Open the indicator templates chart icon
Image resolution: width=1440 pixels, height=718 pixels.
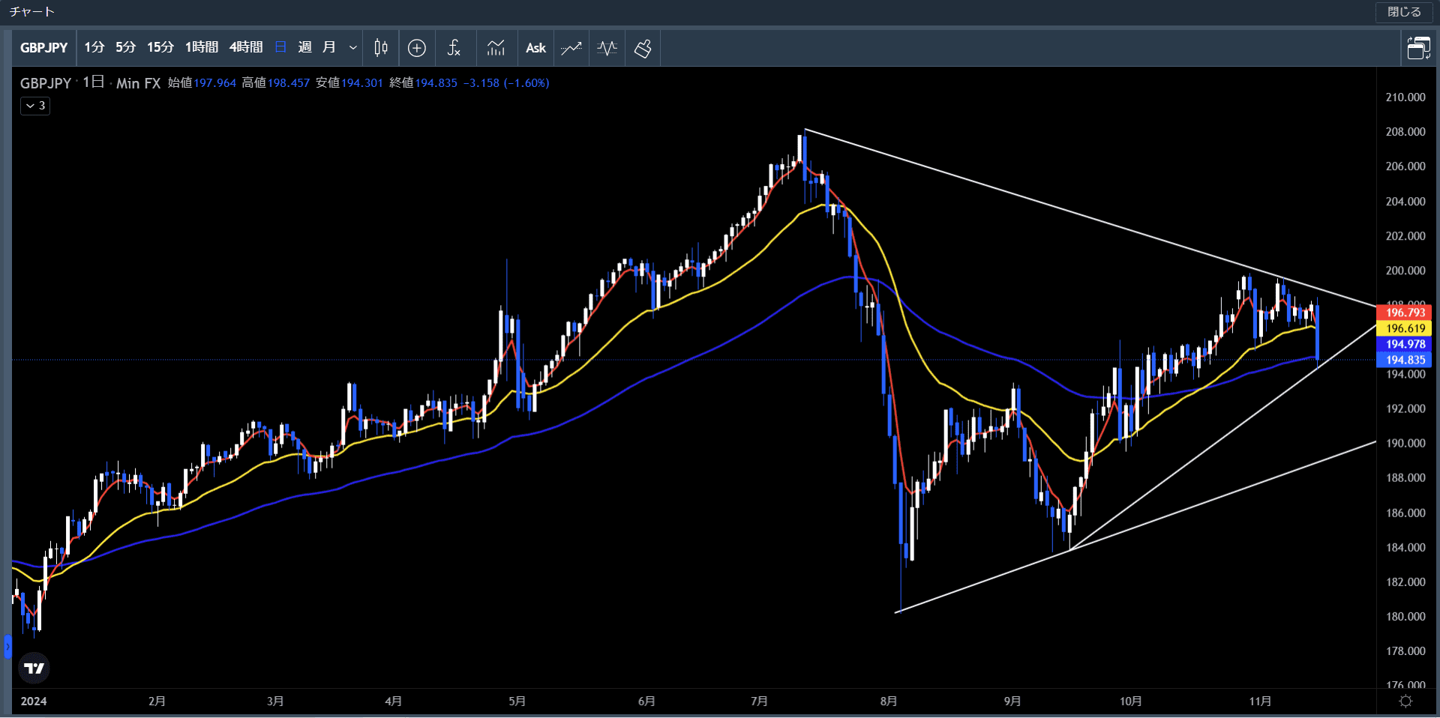click(496, 48)
